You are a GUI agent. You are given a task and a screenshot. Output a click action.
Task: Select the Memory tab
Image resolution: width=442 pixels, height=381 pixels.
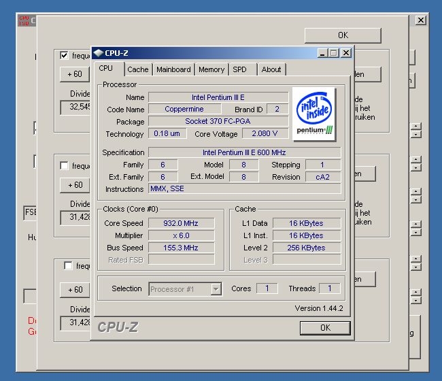tap(211, 69)
